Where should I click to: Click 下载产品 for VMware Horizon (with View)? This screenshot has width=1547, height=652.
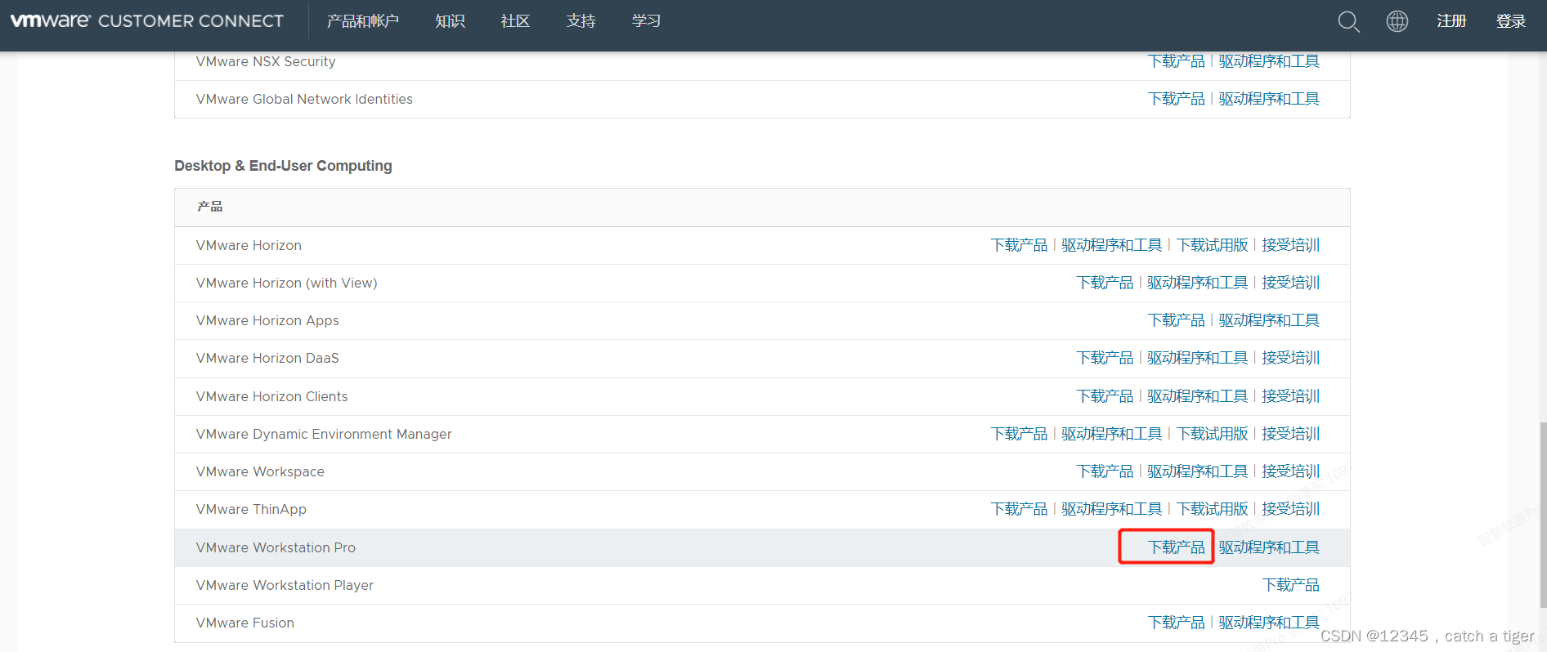(x=1105, y=283)
